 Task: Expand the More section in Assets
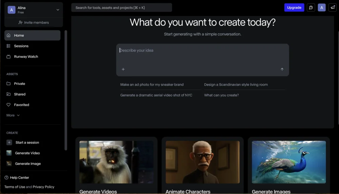pyautogui.click(x=13, y=116)
